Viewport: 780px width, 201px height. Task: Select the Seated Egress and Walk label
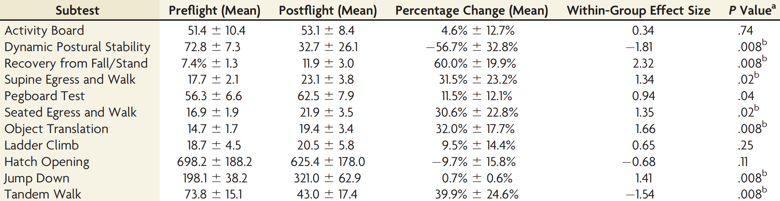(70, 112)
